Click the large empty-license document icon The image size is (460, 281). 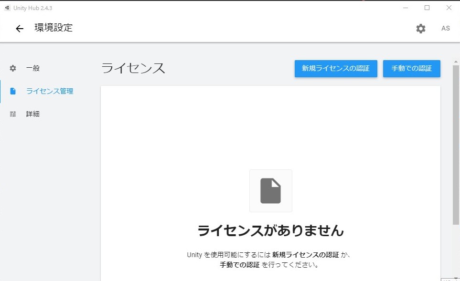coord(270,190)
